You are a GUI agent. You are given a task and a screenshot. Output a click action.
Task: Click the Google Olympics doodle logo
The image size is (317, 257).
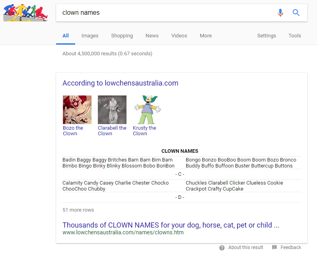click(x=25, y=13)
